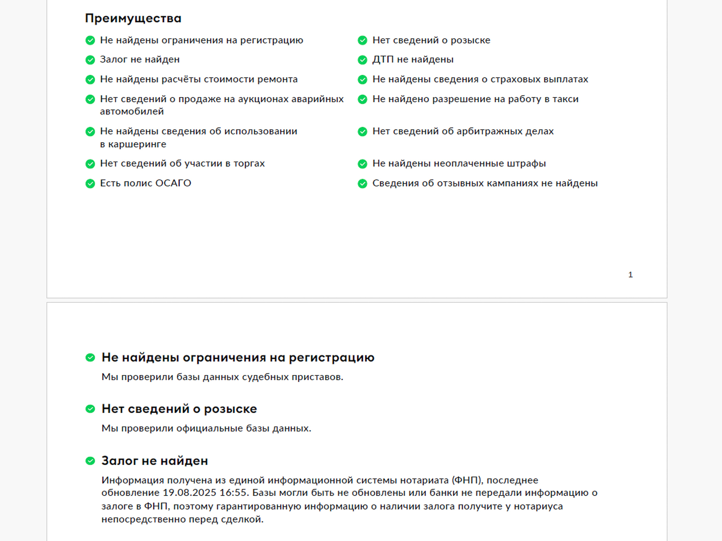Click green check next to Залог не найден in list

90,60
